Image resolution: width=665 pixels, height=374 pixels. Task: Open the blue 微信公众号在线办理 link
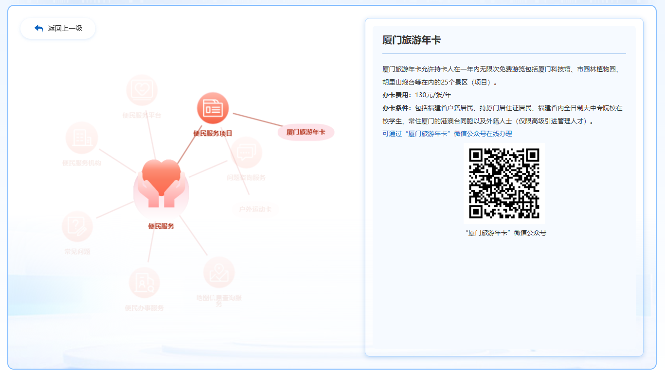tap(447, 134)
